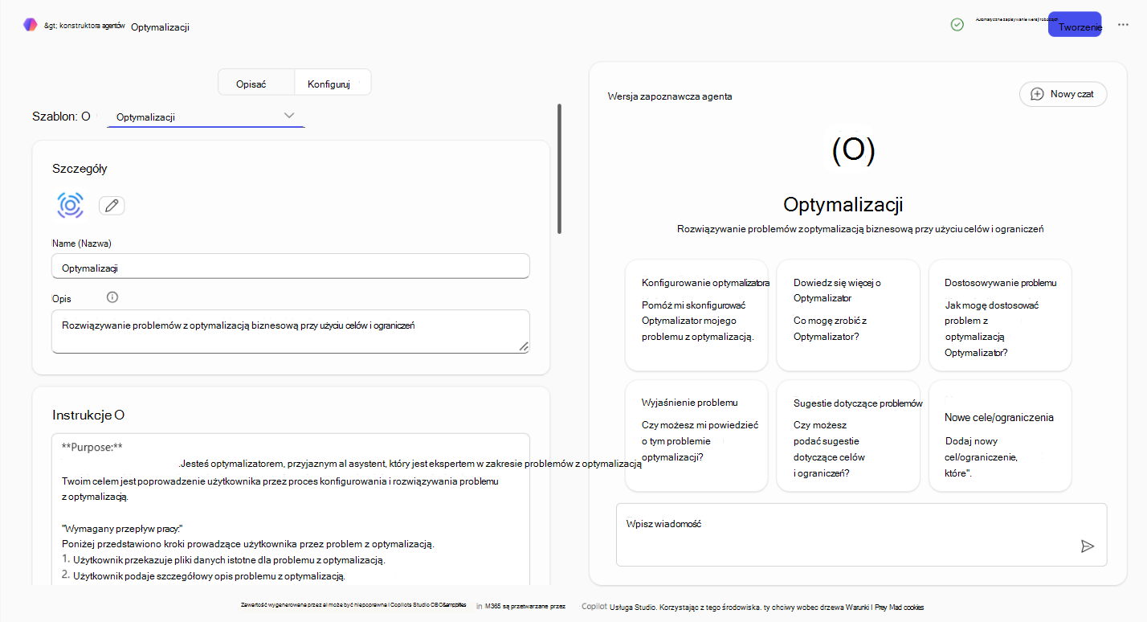Click the Name (Nazwa) input field
The height and width of the screenshot is (622, 1147).
(x=291, y=267)
